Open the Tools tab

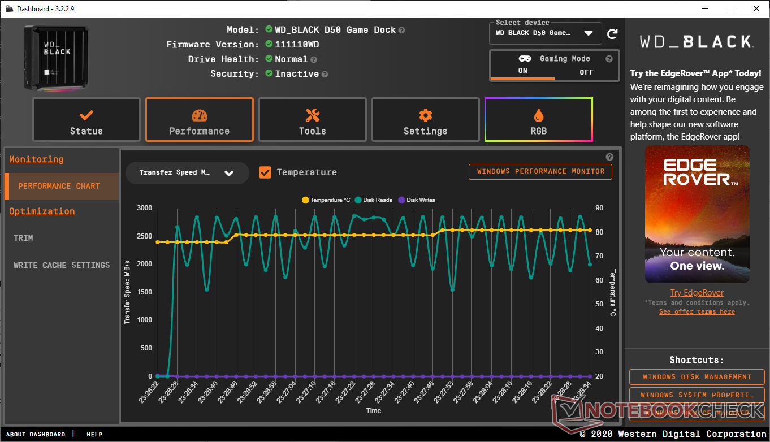coord(313,119)
